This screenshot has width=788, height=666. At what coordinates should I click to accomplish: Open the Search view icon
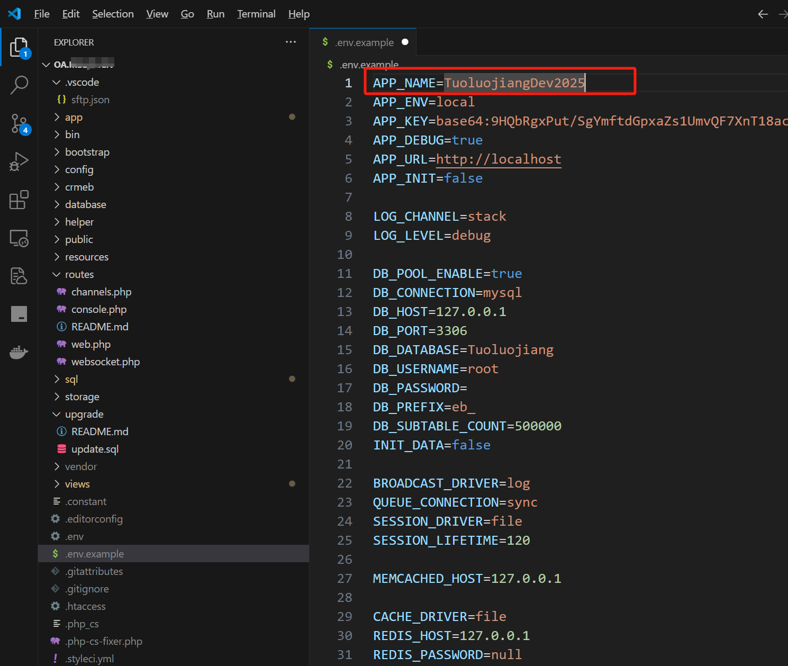point(19,85)
